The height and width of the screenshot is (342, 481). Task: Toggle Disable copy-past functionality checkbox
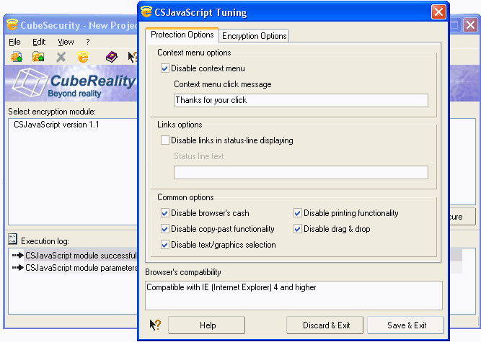(165, 229)
